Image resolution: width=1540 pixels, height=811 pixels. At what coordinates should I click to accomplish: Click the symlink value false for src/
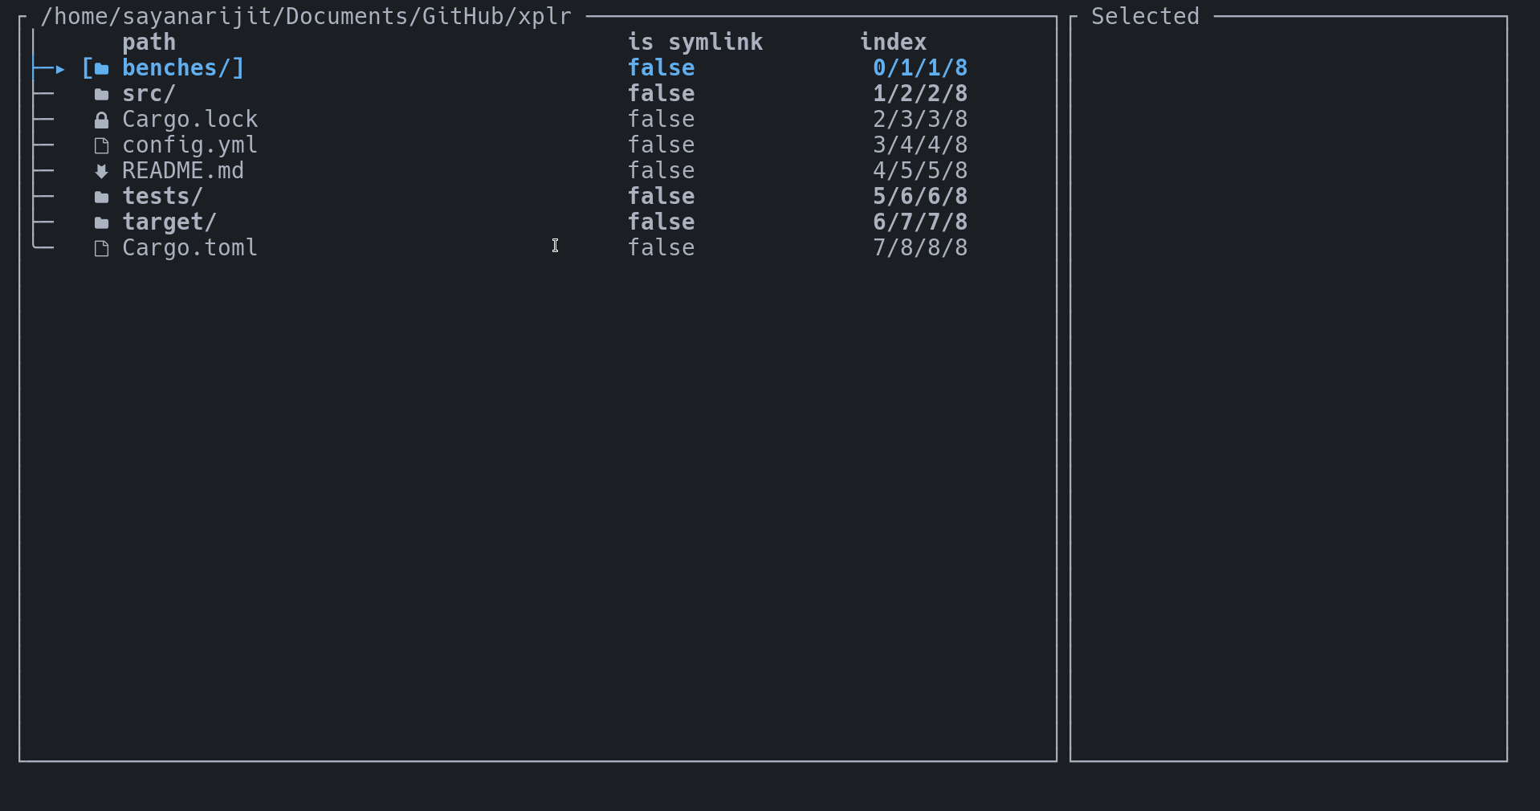662,94
